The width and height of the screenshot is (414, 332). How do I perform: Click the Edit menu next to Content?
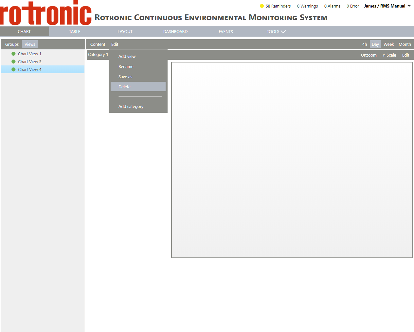pos(115,44)
